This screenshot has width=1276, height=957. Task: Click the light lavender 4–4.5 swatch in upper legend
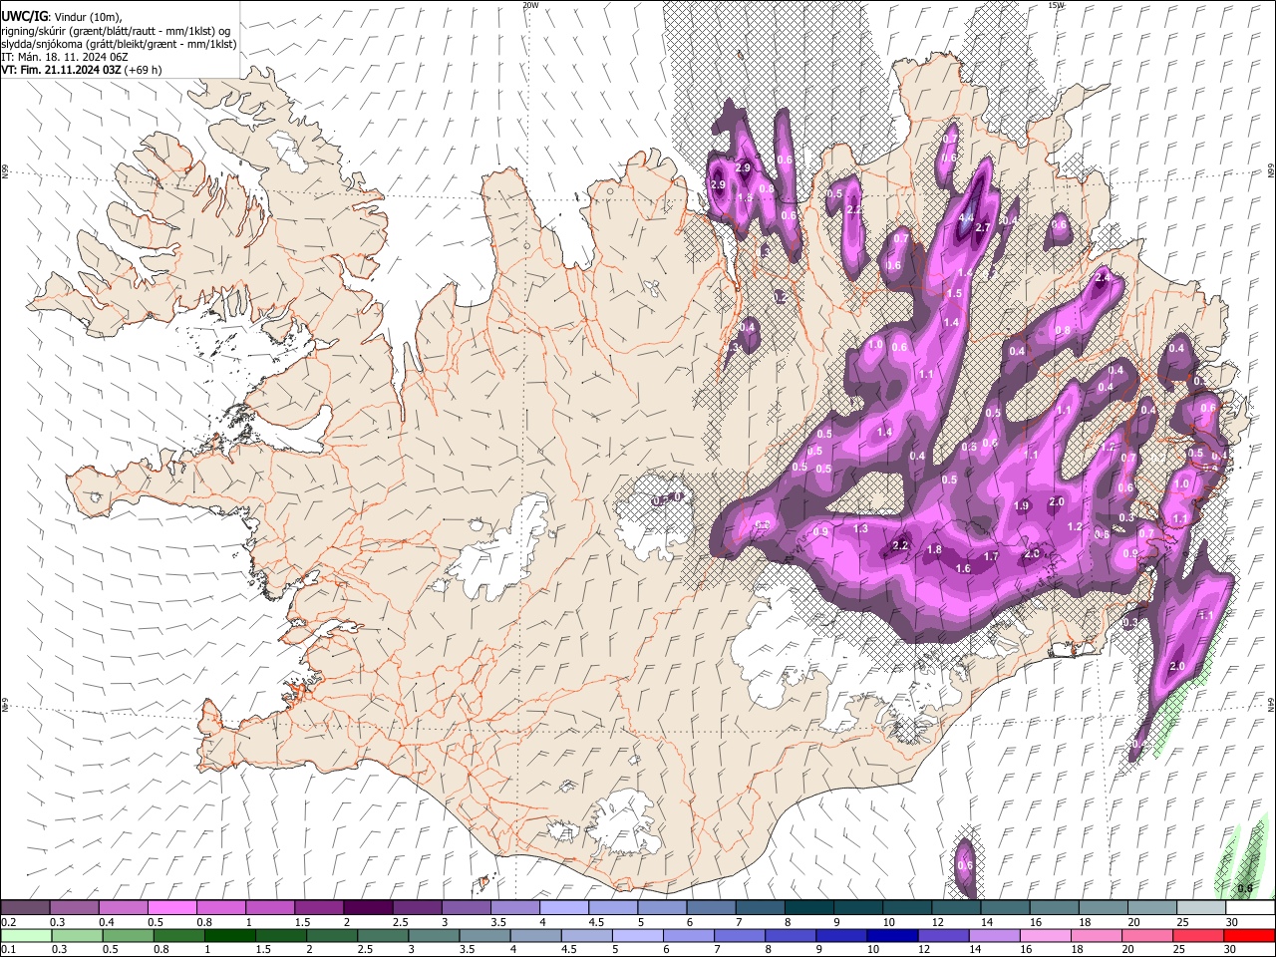pyautogui.click(x=563, y=907)
